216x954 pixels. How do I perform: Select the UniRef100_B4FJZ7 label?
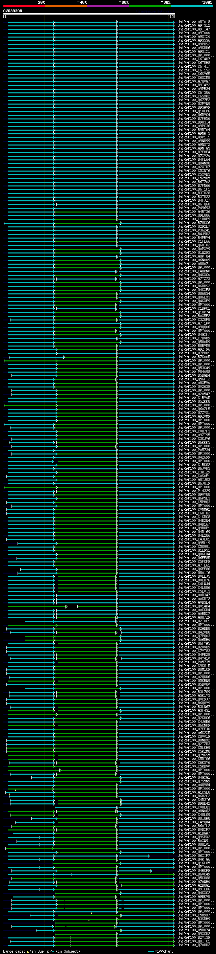(x=194, y=200)
